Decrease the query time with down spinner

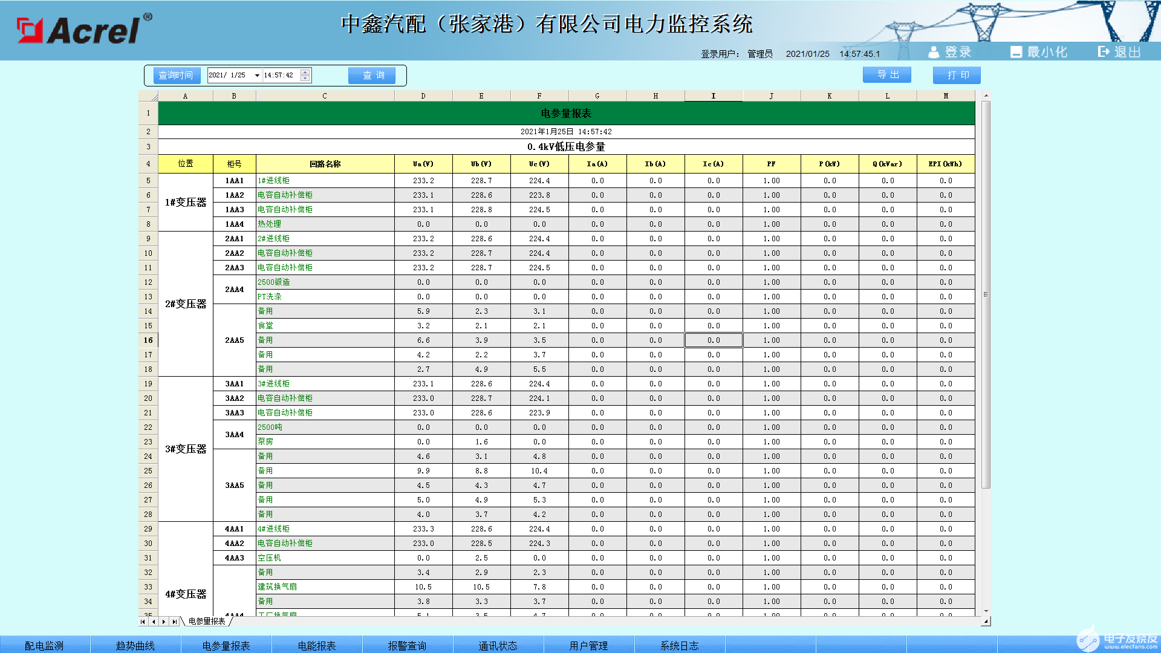[x=305, y=79]
